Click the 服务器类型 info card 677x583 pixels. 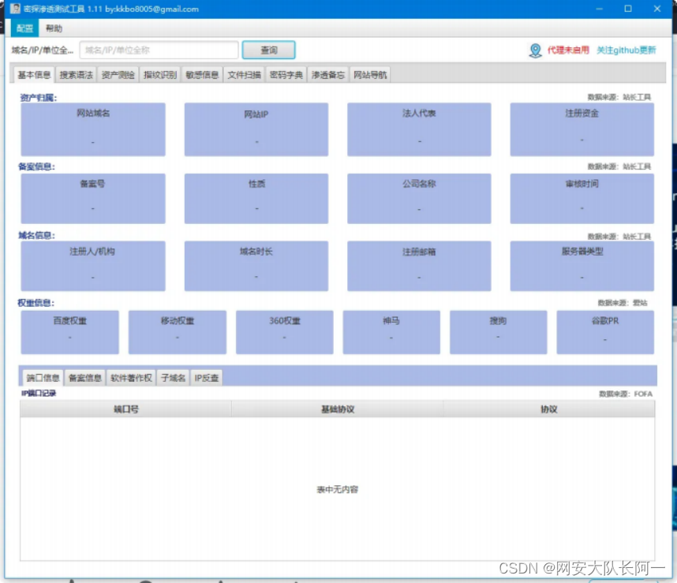pyautogui.click(x=582, y=266)
